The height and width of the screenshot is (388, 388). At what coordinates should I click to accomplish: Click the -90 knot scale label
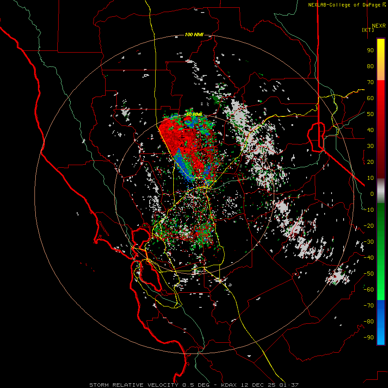(369, 338)
